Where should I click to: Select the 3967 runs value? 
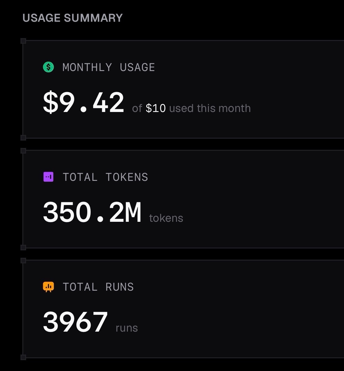(x=75, y=322)
